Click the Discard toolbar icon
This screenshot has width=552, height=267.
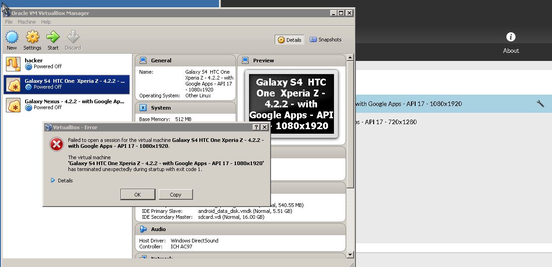pos(73,37)
